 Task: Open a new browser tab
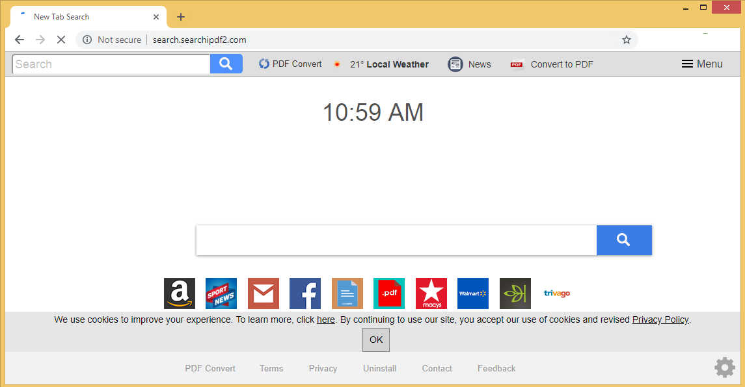point(180,17)
